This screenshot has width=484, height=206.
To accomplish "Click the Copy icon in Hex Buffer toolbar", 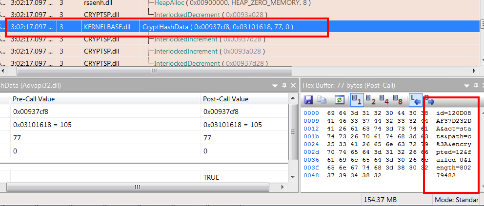I will click(322, 100).
